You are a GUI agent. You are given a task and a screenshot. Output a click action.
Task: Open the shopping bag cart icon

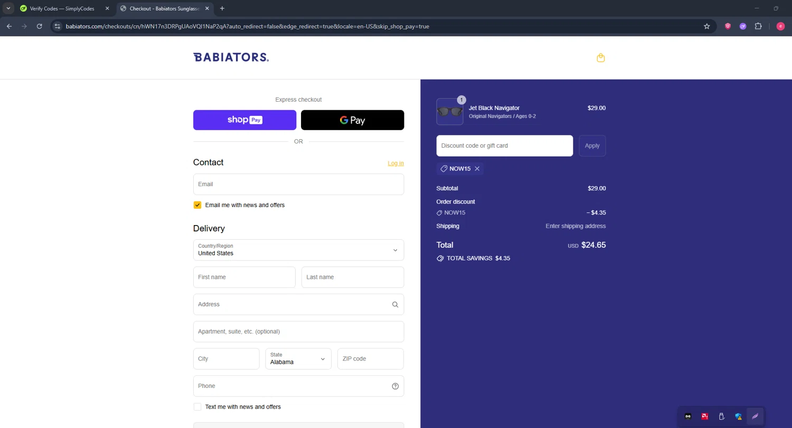pyautogui.click(x=600, y=58)
